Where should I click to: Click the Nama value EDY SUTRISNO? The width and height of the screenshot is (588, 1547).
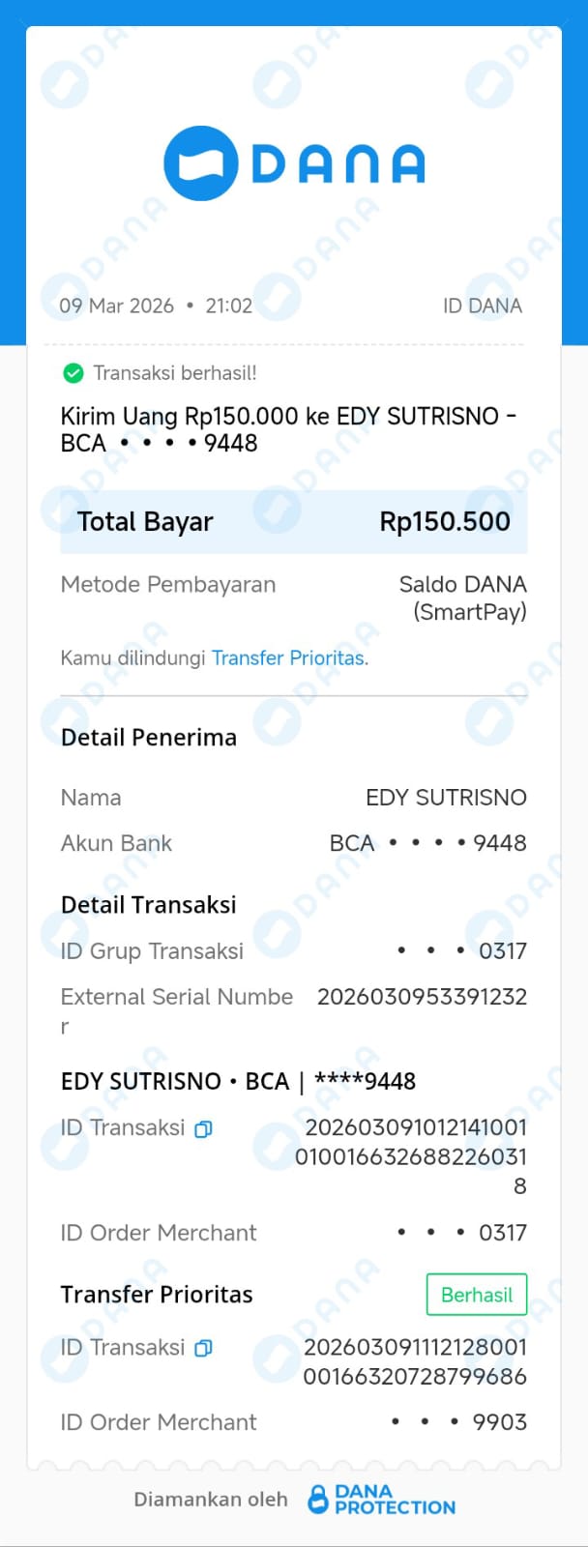pyautogui.click(x=446, y=798)
